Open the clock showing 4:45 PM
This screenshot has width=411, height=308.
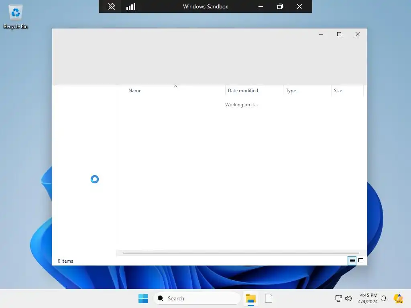(x=368, y=298)
